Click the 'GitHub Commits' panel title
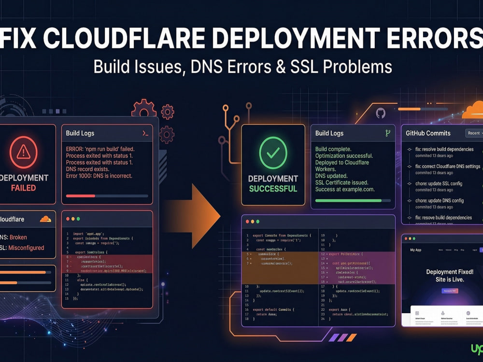This screenshot has height=362, width=483. pos(428,133)
